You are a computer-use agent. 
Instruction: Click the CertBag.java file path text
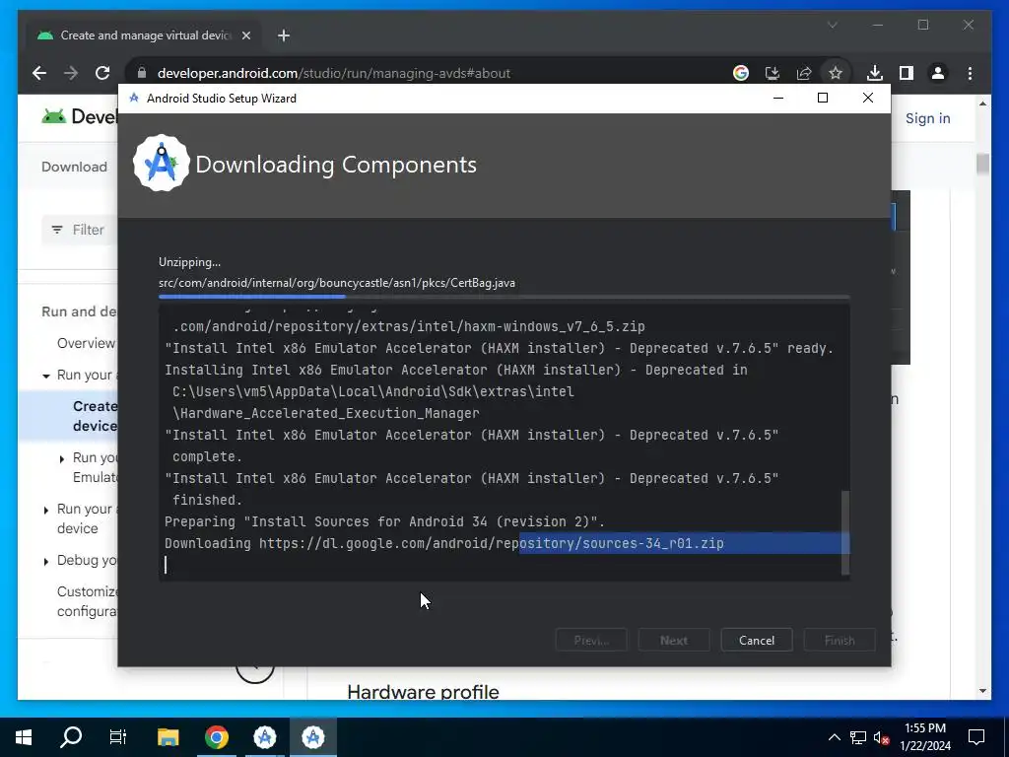coord(337,283)
